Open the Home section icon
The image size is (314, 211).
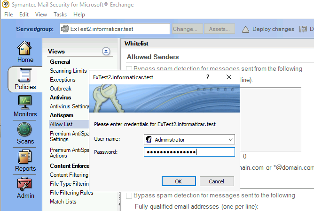pyautogui.click(x=24, y=48)
